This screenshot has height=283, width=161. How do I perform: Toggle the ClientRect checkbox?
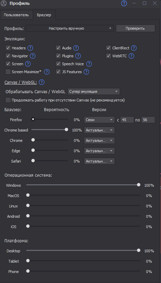108,48
